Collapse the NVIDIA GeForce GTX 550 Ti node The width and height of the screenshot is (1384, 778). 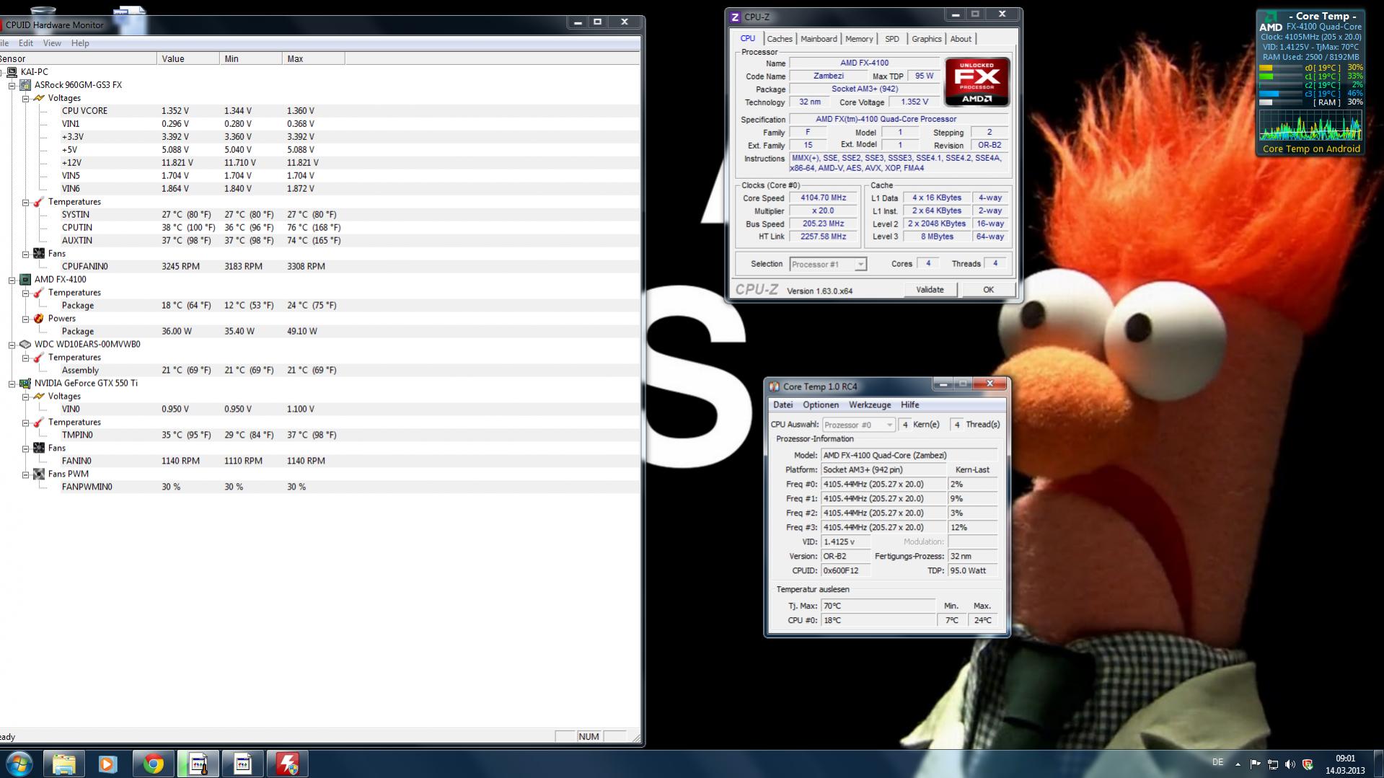click(12, 384)
